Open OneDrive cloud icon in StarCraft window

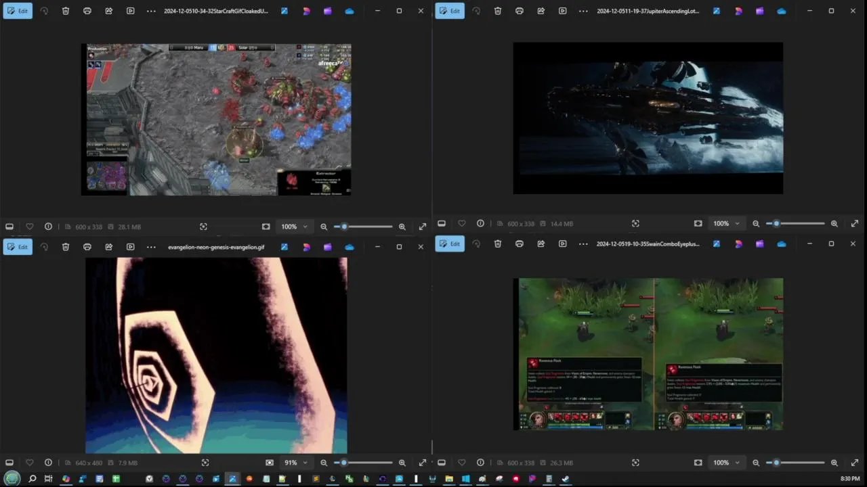click(350, 11)
